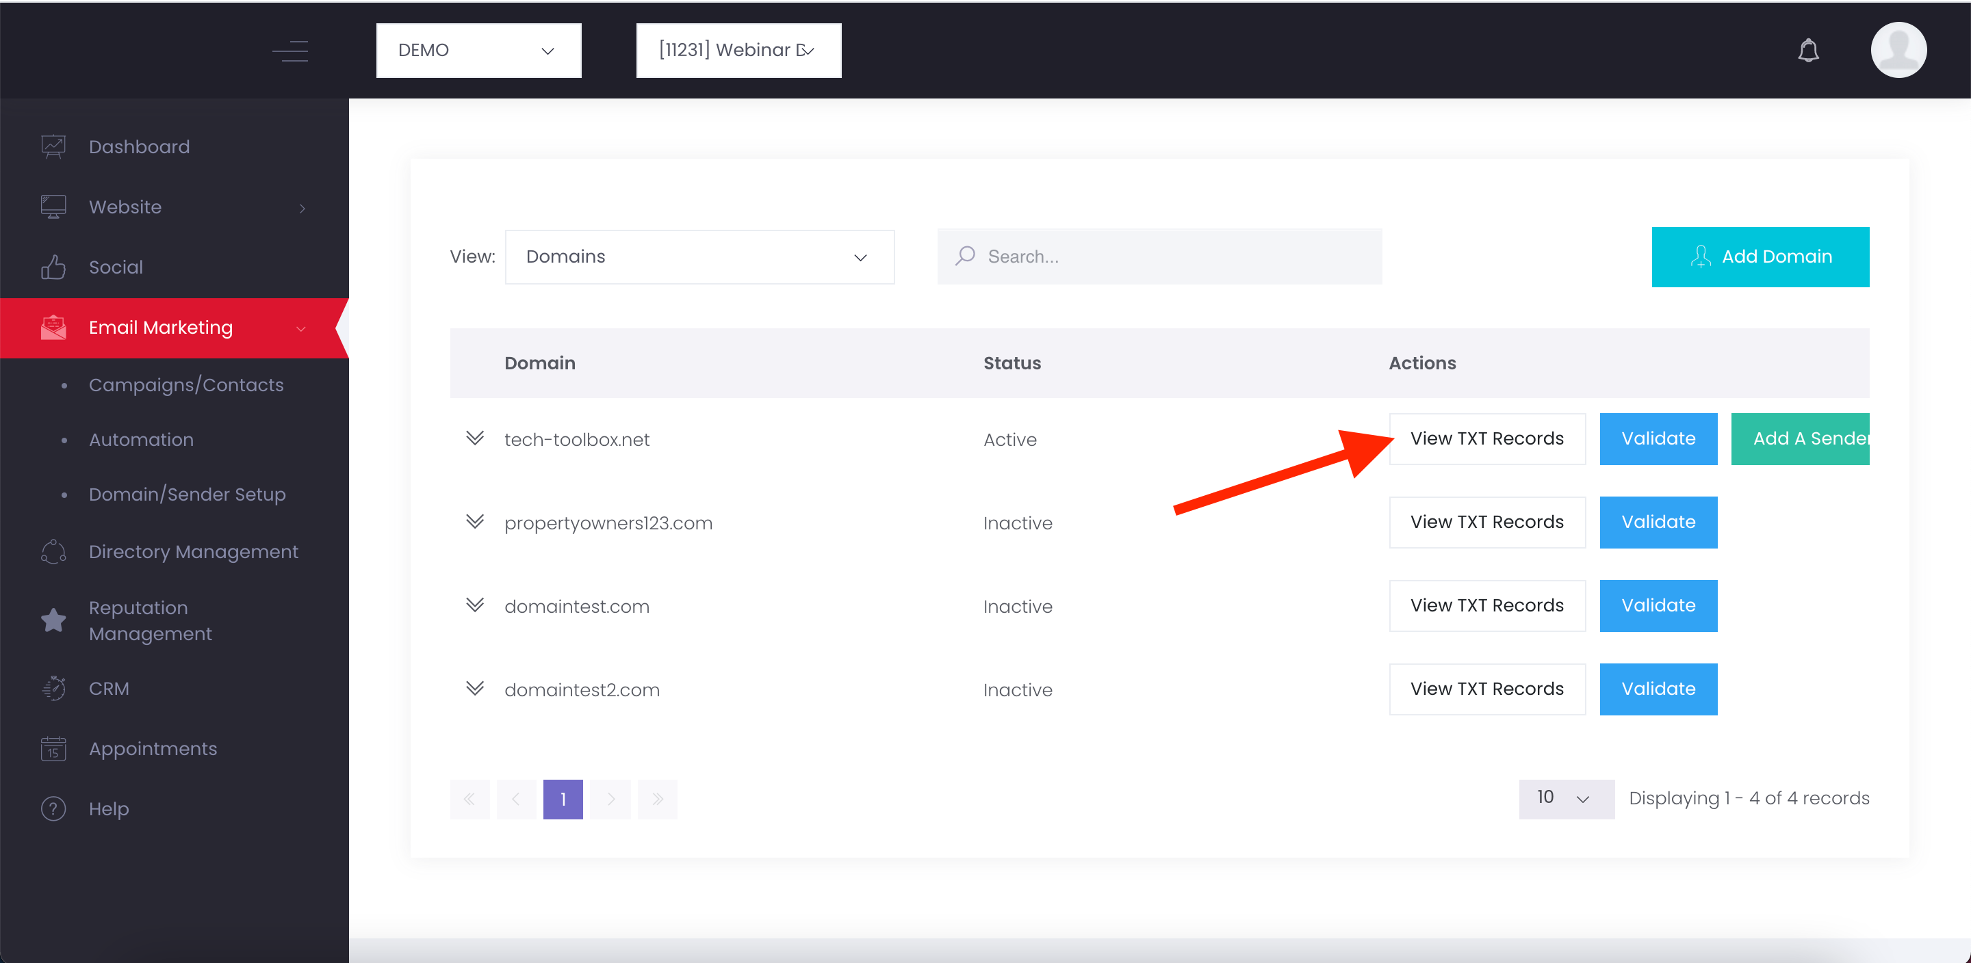Viewport: 1971px width, 963px height.
Task: Validate the tech-toolbox.net domain
Action: (x=1658, y=439)
